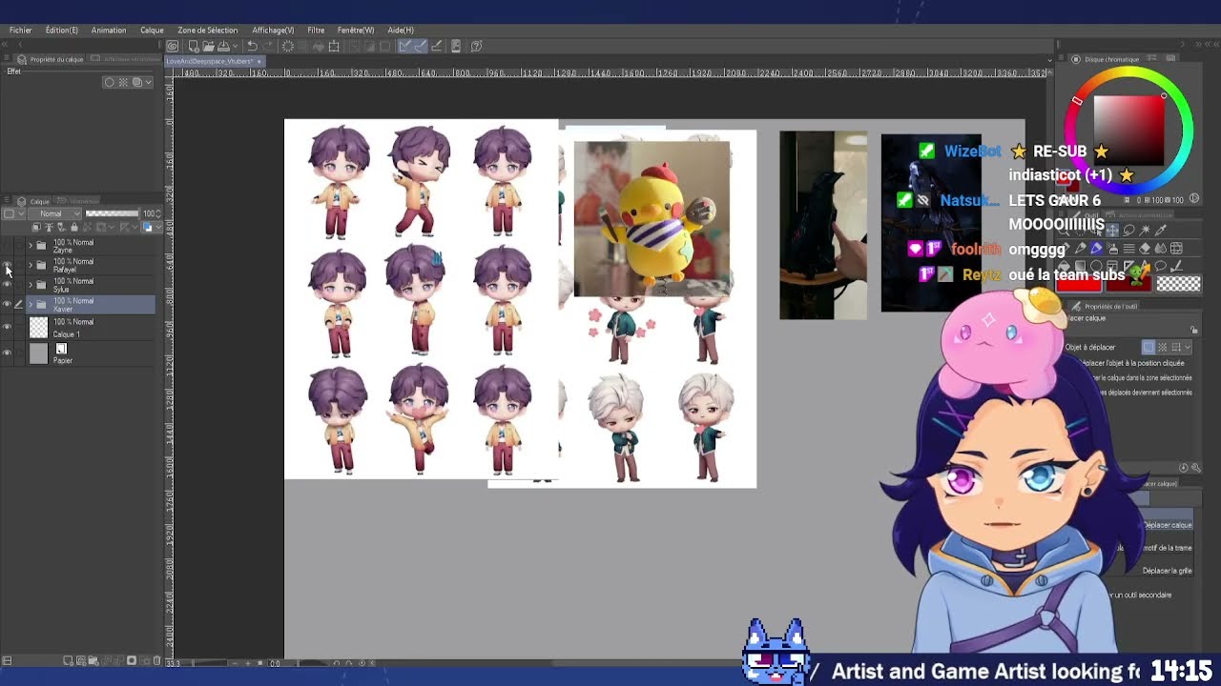Click the border effect circle icon

point(109,82)
